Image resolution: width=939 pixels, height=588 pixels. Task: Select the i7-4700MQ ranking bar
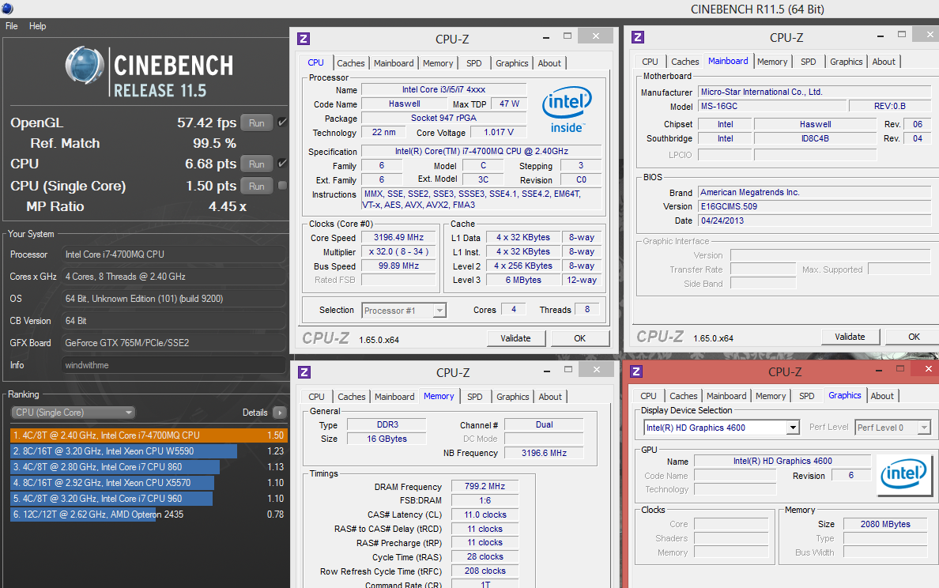coord(149,435)
